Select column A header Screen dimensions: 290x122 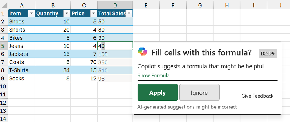22,5
